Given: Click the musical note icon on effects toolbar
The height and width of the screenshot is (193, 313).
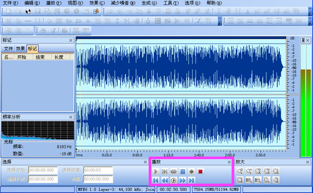Looking at the screenshot, I should 198,21.
